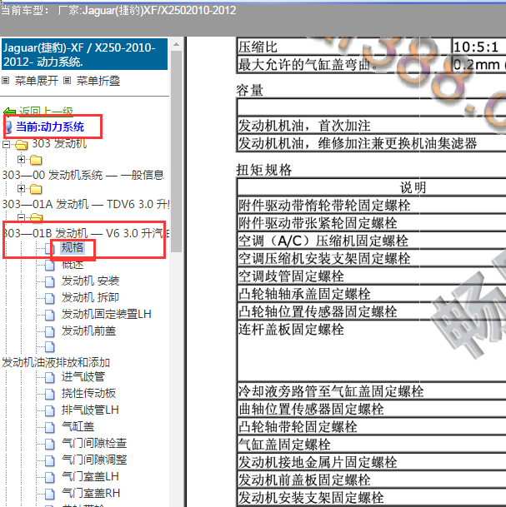Click 发动机机油，首次加注 row
The height and width of the screenshot is (507, 506).
[x=372, y=126]
